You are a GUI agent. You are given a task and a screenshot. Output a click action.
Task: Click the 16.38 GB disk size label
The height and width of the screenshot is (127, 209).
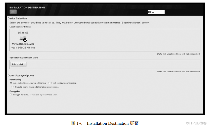click(x=23, y=33)
